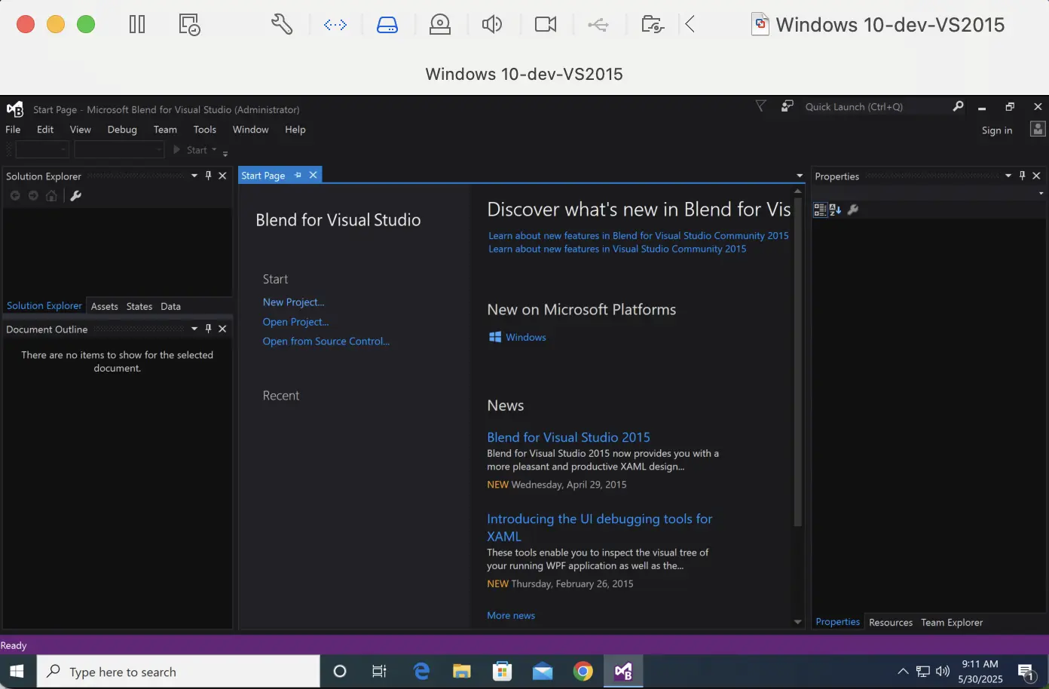Click the More news link

[511, 615]
